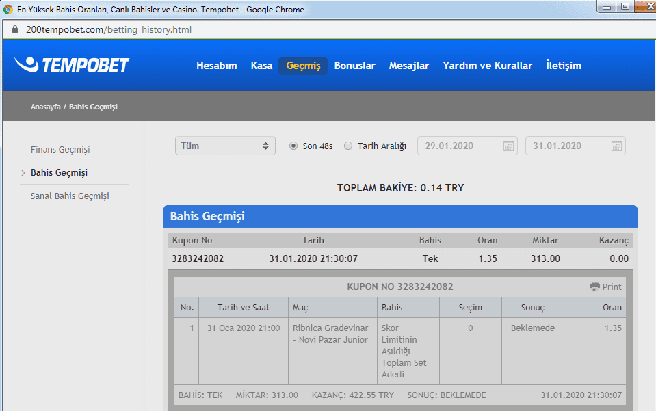Click KAZANÇ: 422.55 TRY summary text
Image resolution: width=656 pixels, height=411 pixels.
point(353,395)
